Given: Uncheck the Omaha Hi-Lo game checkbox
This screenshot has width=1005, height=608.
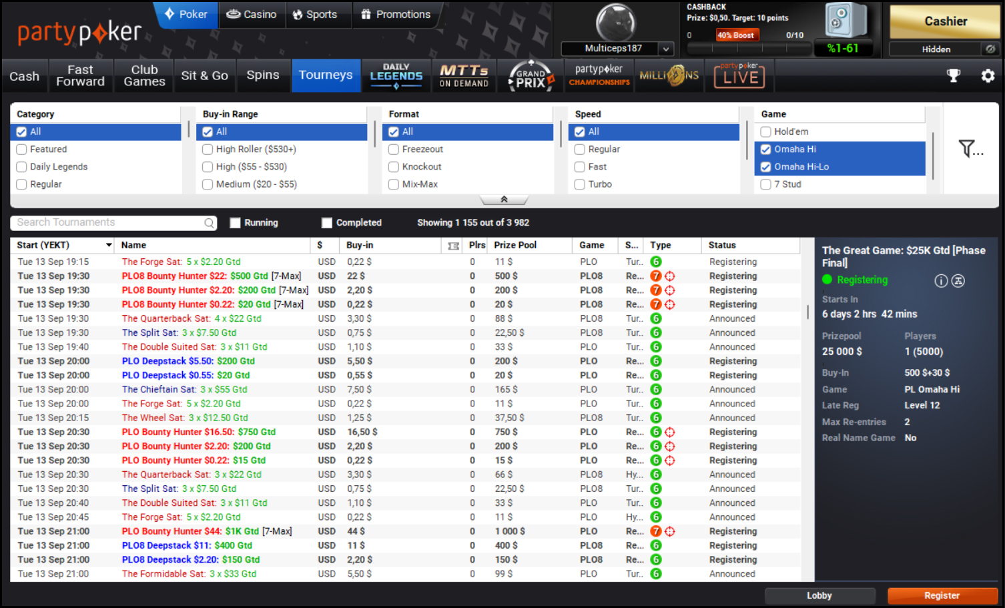Looking at the screenshot, I should click(766, 167).
